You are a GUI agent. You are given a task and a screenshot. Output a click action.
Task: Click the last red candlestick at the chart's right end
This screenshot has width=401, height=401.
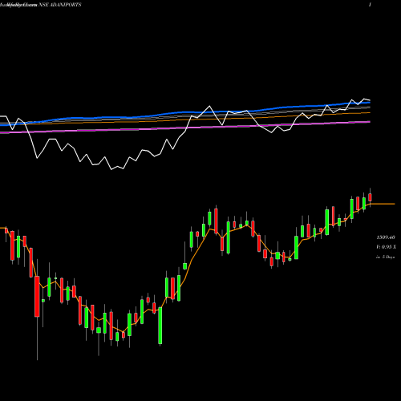point(370,197)
